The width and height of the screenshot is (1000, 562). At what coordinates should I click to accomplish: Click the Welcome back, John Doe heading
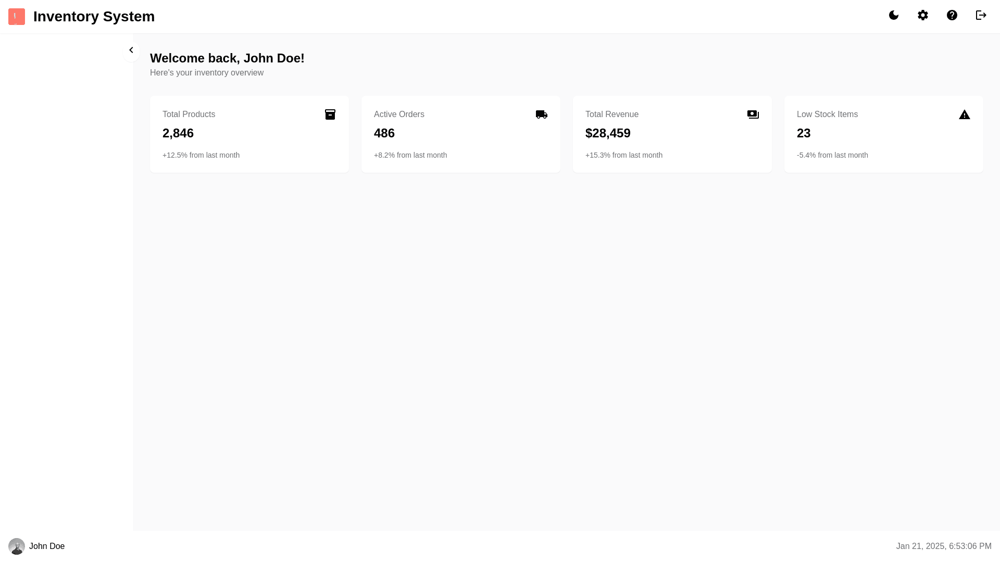pyautogui.click(x=227, y=58)
